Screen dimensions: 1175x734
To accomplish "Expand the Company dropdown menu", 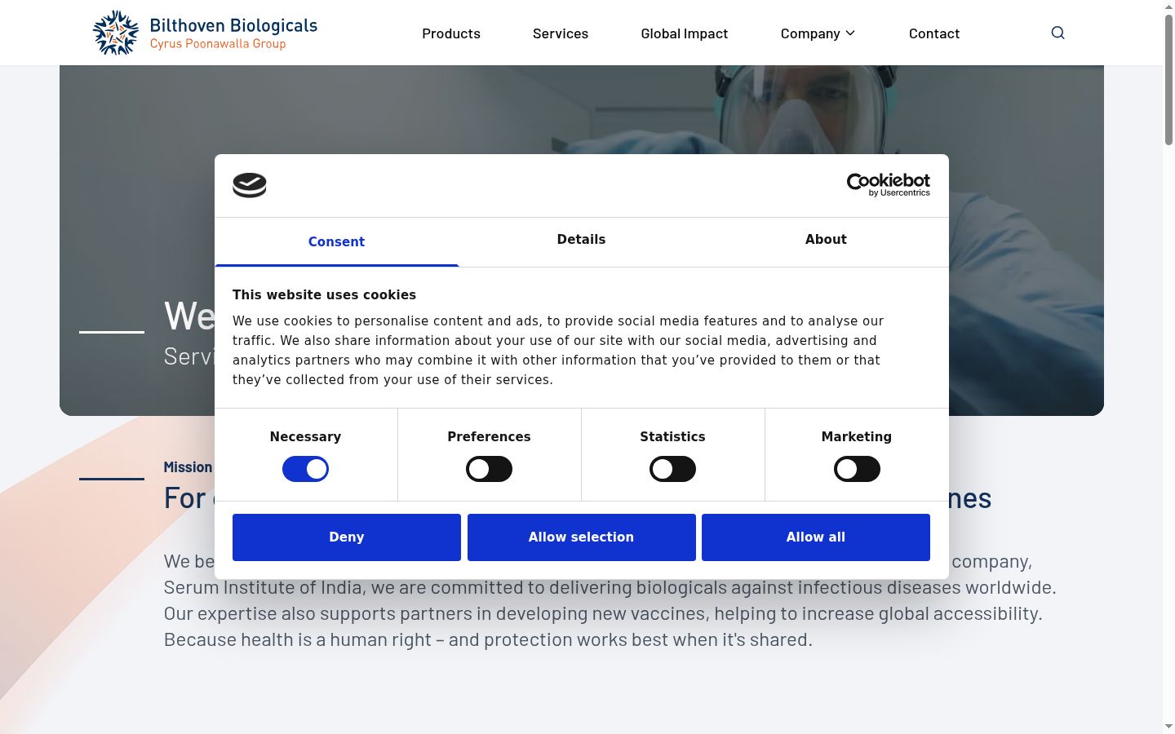I will [818, 33].
